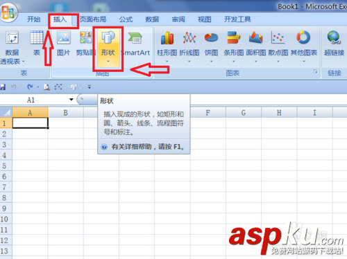Select row 10 header

6,219
